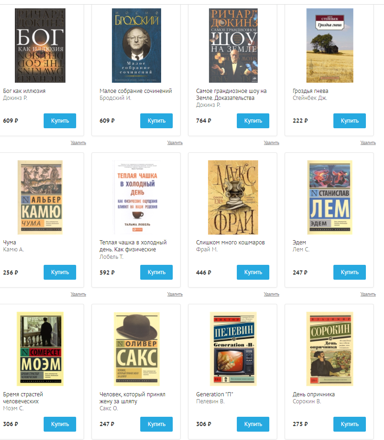Open the Камю Чума book cover

coord(40,197)
